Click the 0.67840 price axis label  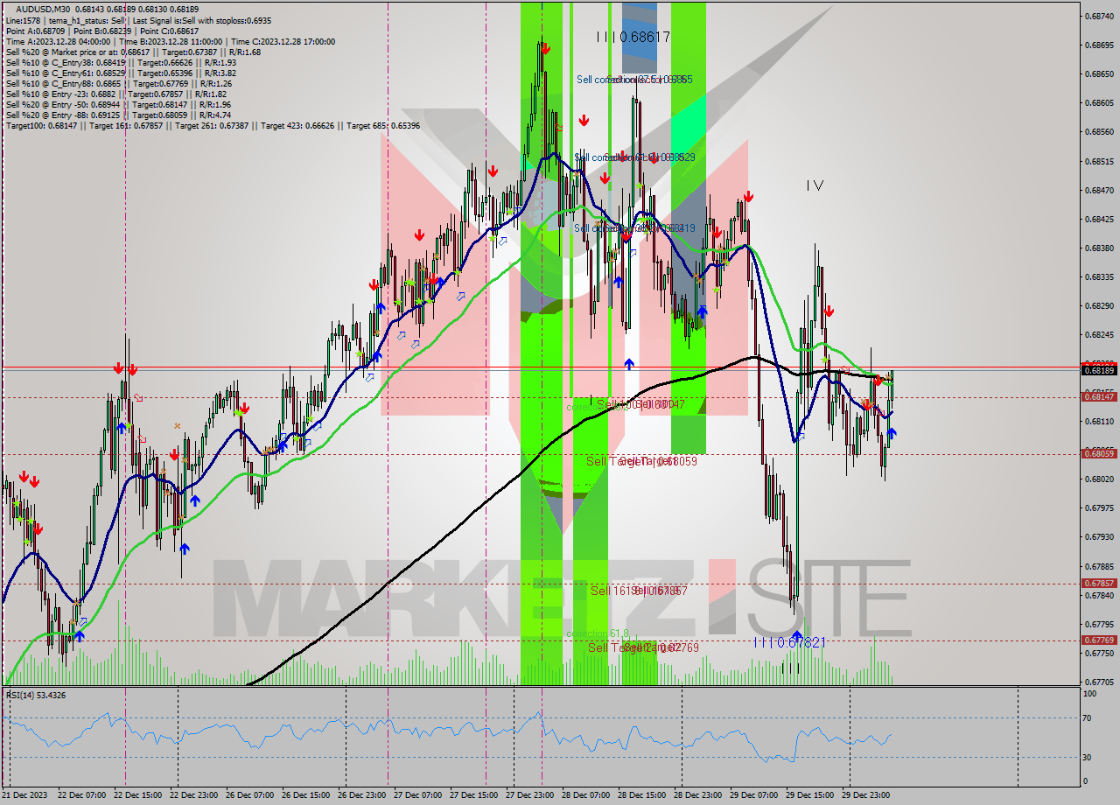1099,596
